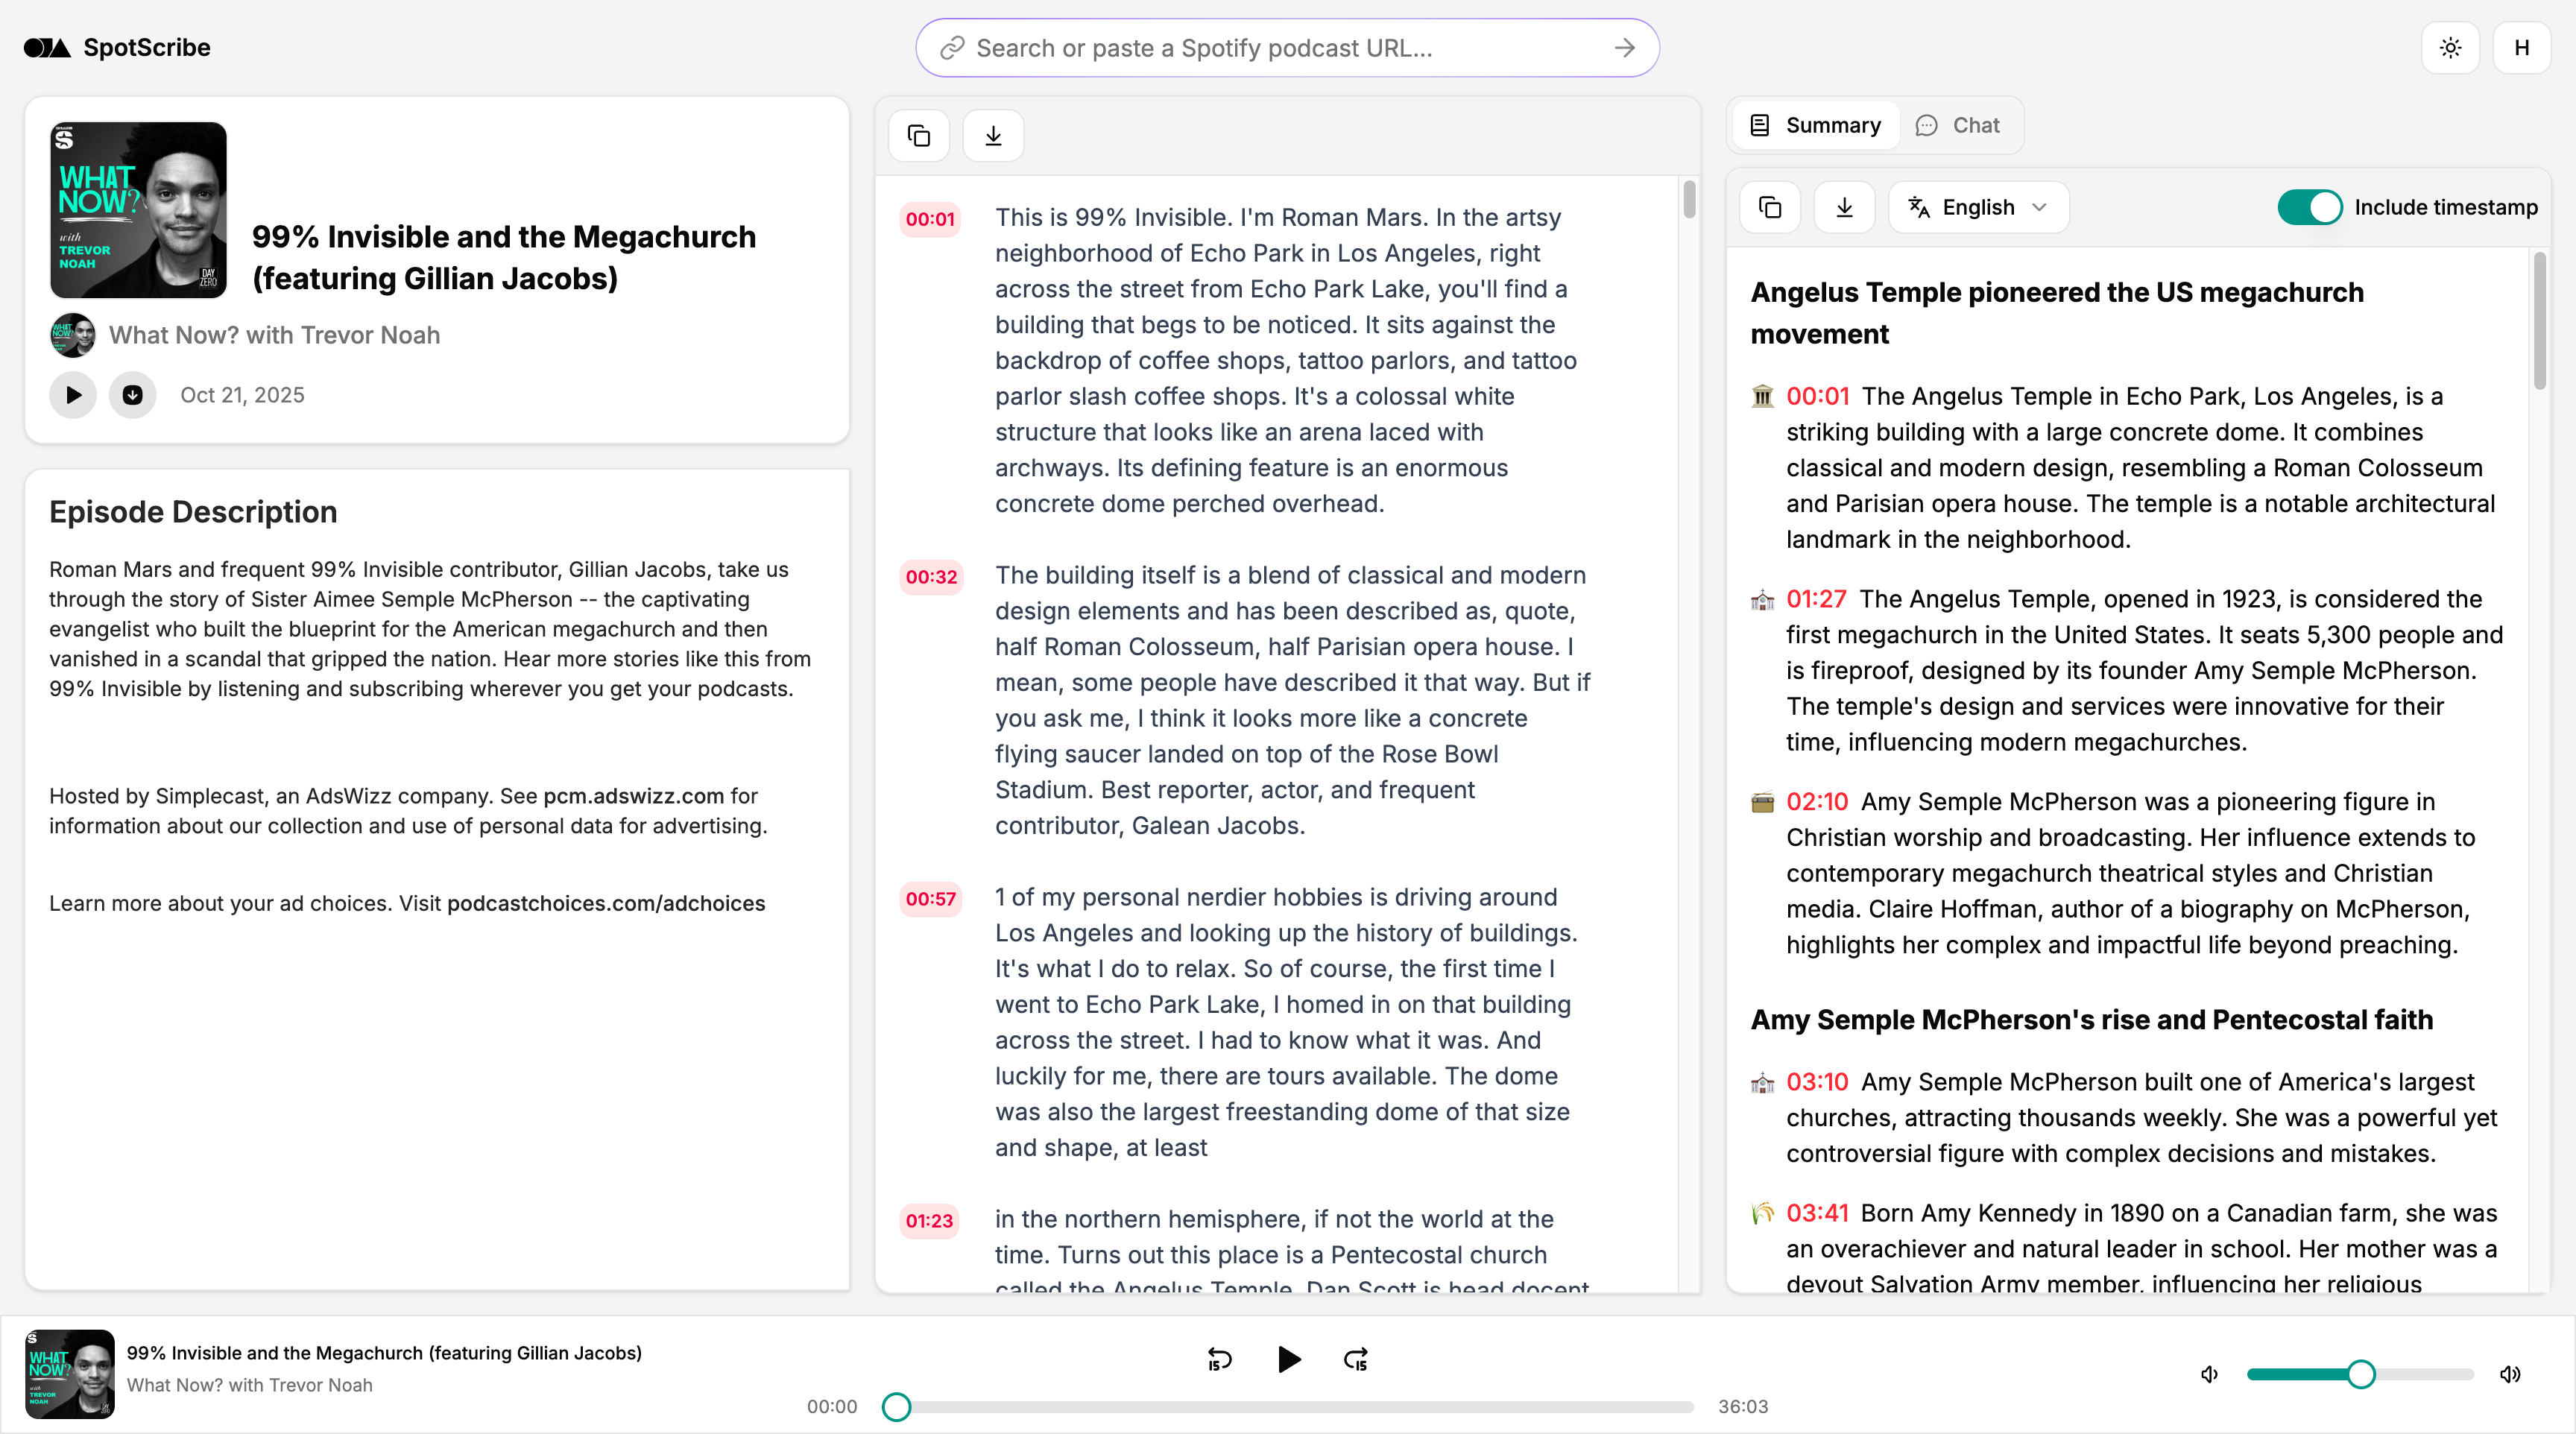Expand the user account menu labeled H
The width and height of the screenshot is (2576, 1434).
[2522, 47]
